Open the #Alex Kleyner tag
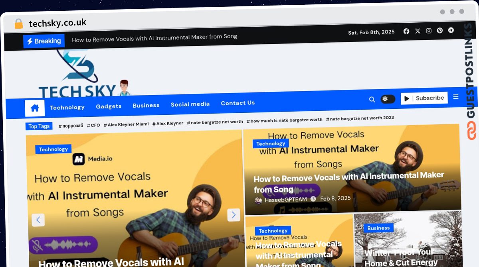The image size is (479, 267). tap(168, 124)
